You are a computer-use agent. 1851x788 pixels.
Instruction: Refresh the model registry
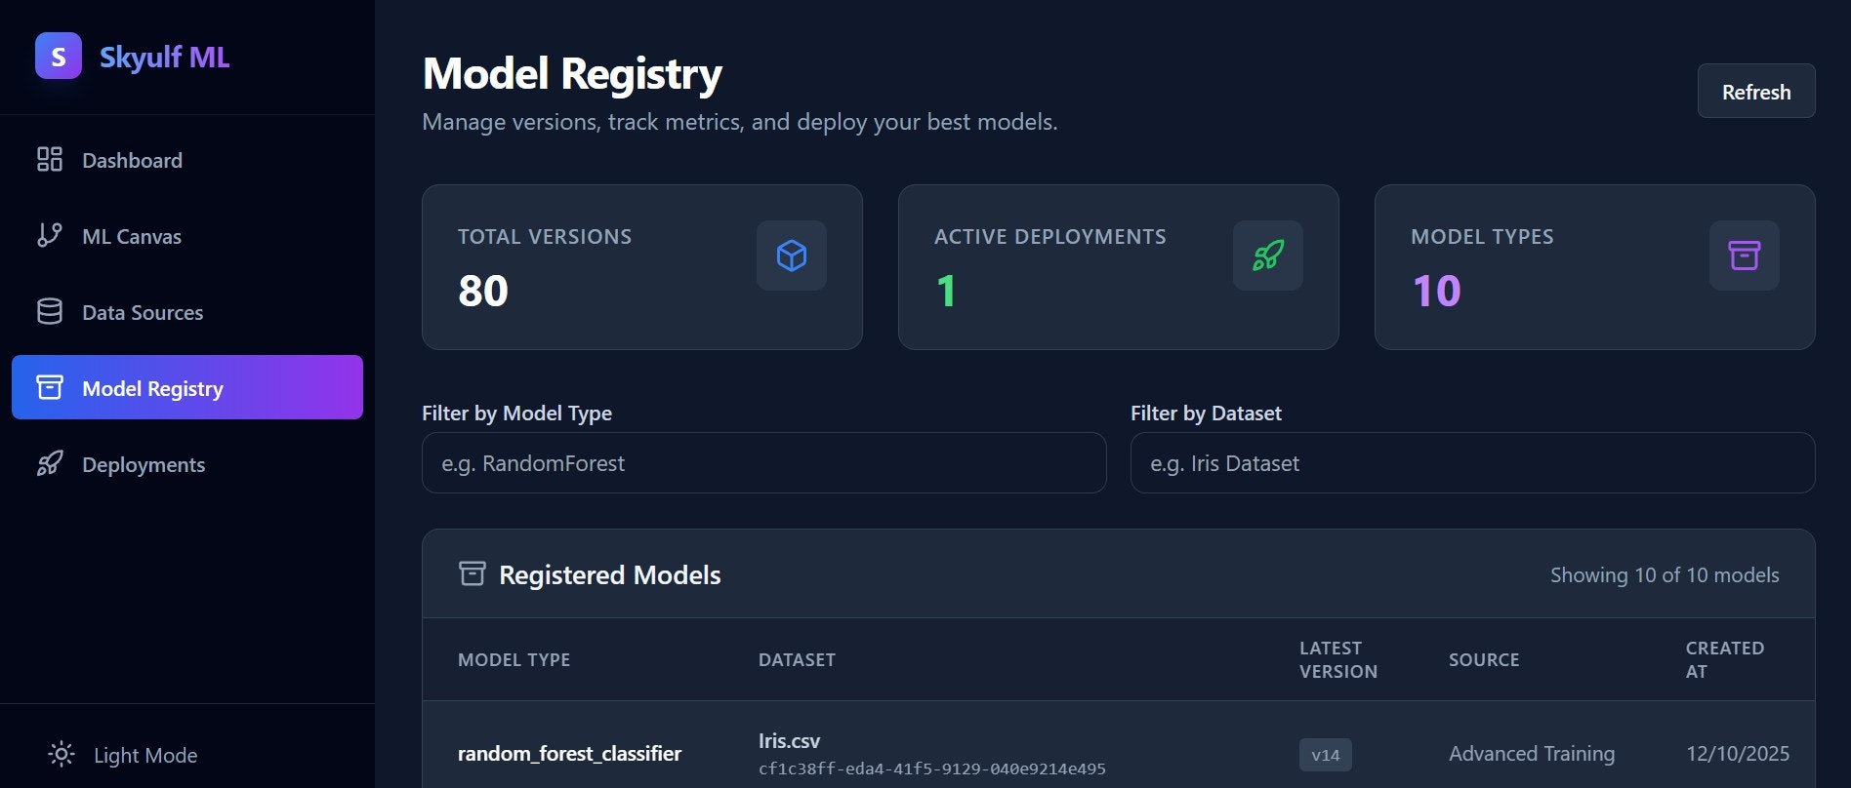click(1756, 91)
